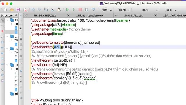186x105 pixels.
Task: Click the close document toolbar icon
Action: pyautogui.click(x=25, y=10)
